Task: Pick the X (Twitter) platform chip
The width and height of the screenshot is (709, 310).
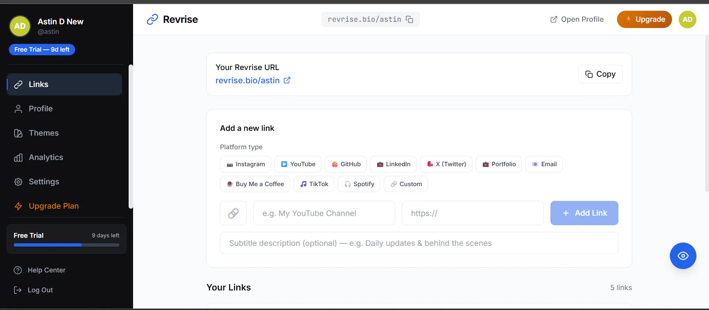Action: click(x=446, y=164)
